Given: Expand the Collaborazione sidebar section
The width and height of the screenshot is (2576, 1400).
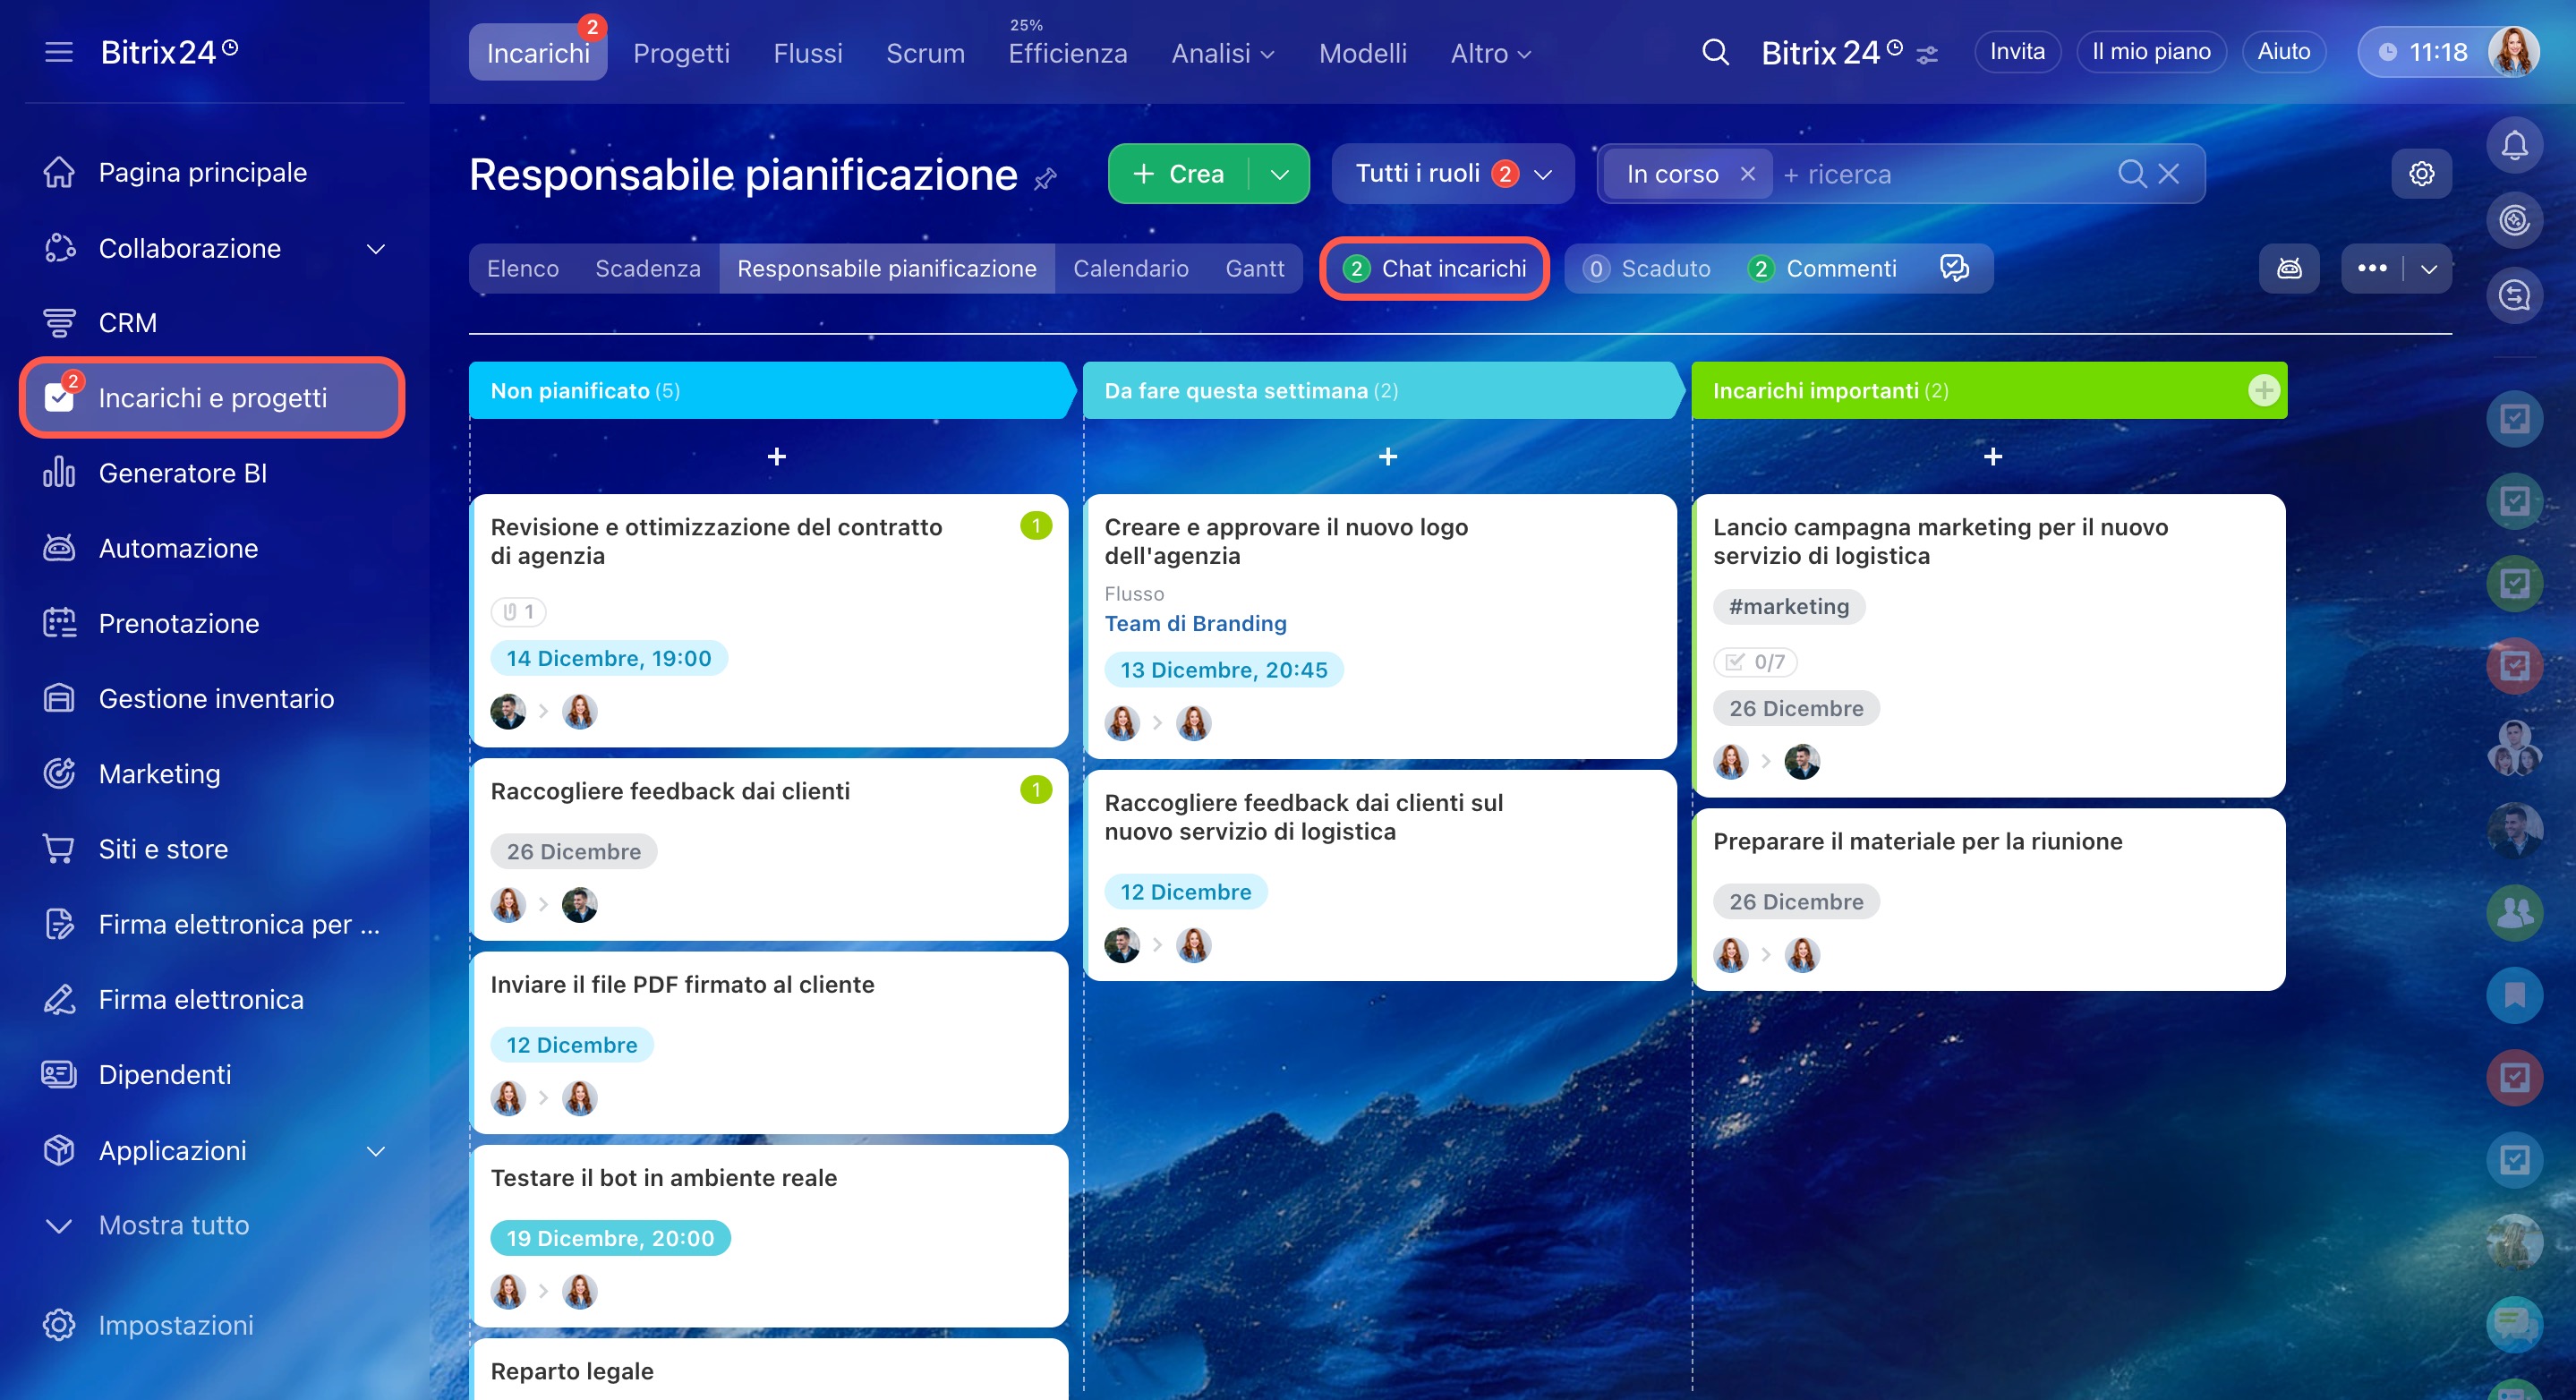Looking at the screenshot, I should point(375,248).
